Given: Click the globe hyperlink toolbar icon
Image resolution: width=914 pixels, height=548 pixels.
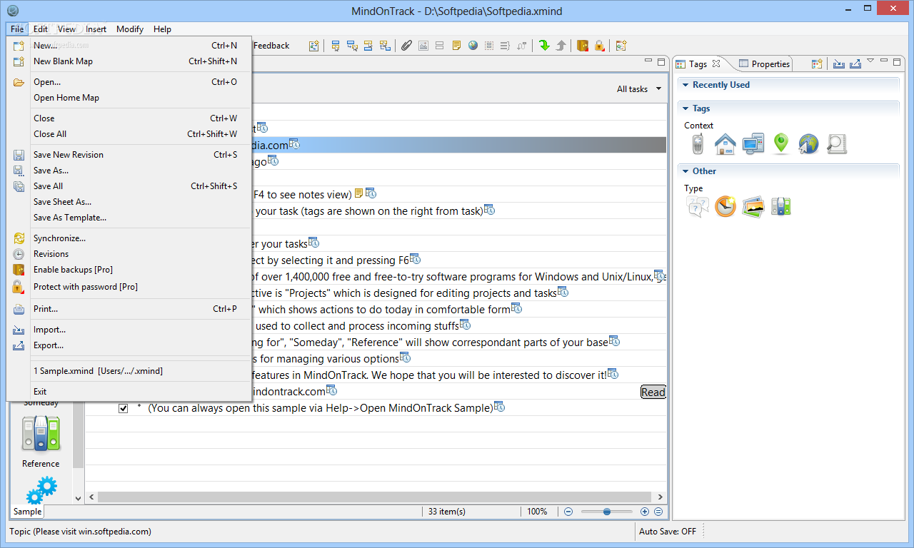Looking at the screenshot, I should [473, 46].
